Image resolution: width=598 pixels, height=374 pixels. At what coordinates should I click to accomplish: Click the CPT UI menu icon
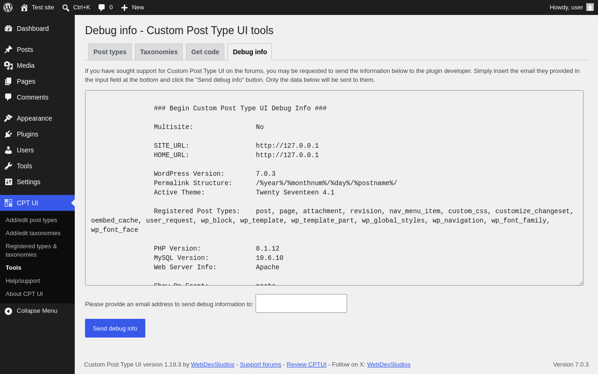click(x=8, y=203)
